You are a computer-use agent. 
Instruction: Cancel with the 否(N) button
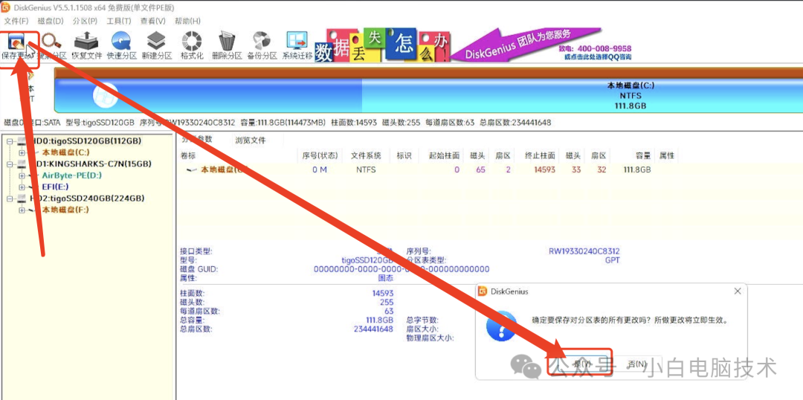(x=638, y=363)
